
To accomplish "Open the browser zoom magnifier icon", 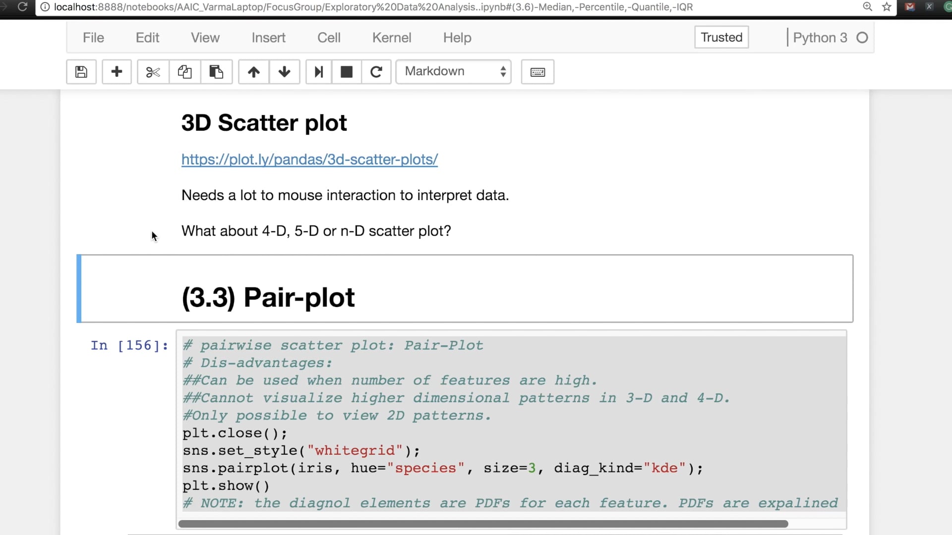I will coord(867,7).
